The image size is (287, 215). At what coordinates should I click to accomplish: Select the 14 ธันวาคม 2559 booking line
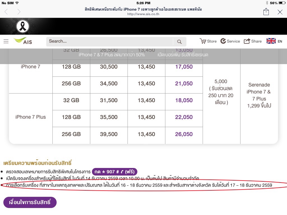coord(103,178)
